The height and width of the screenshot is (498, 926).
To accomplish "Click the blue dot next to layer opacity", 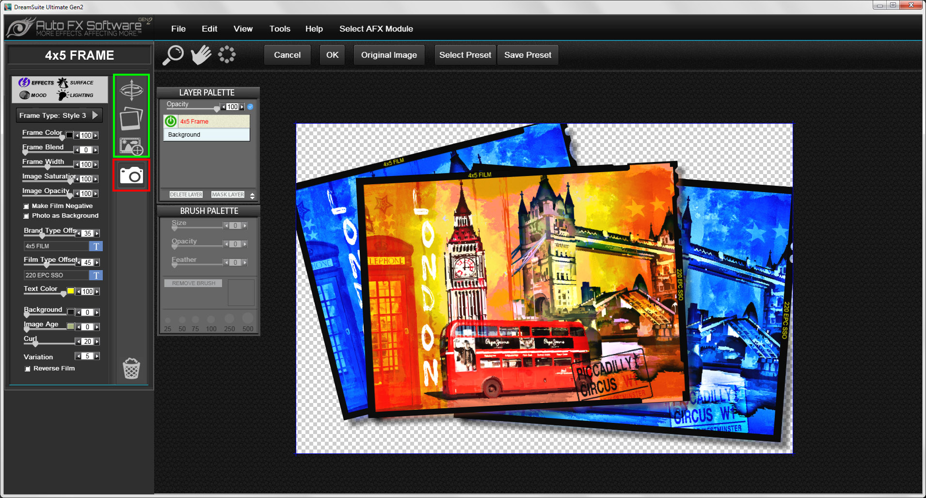I will coord(250,107).
